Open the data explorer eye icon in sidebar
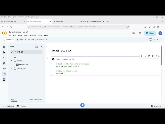165x124 pixels. pyautogui.click(x=4, y=63)
